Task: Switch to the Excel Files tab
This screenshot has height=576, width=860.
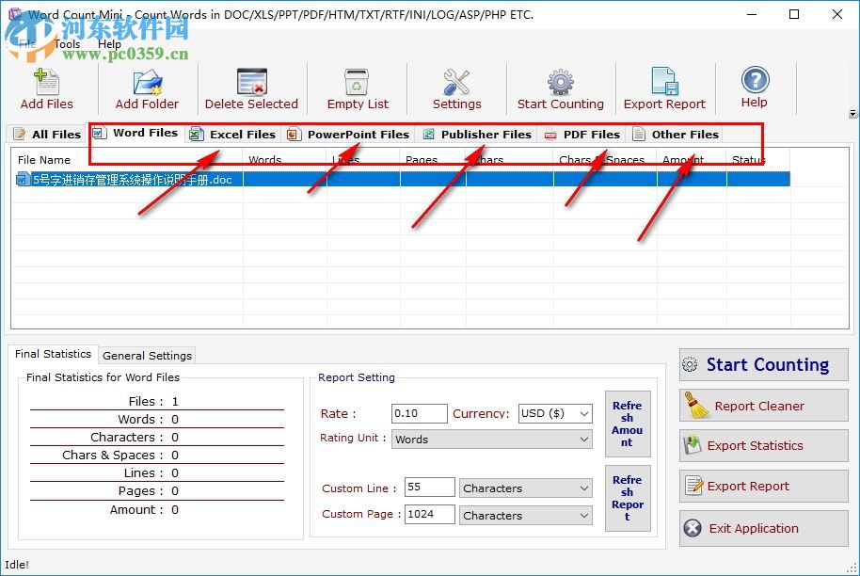Action: tap(232, 134)
